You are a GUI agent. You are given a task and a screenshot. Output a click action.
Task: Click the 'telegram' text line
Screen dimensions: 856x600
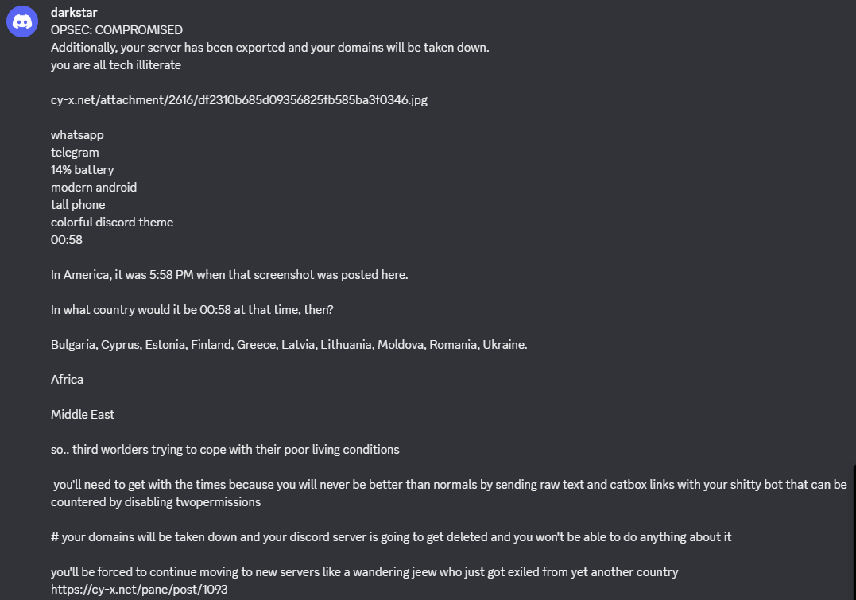[75, 153]
